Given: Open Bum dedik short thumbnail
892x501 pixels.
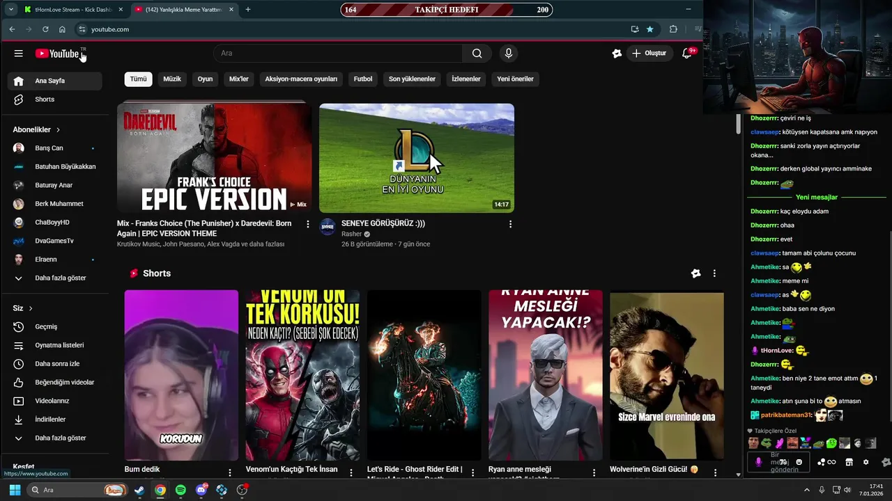Looking at the screenshot, I should pyautogui.click(x=181, y=375).
